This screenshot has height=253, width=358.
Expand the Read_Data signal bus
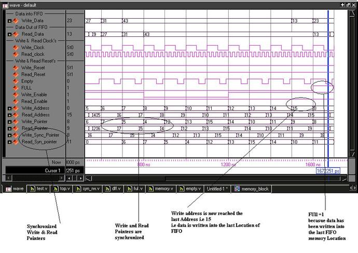pyautogui.click(x=9, y=34)
